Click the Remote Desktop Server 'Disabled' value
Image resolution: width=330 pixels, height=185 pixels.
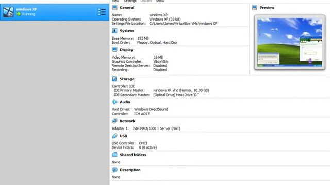(160, 66)
